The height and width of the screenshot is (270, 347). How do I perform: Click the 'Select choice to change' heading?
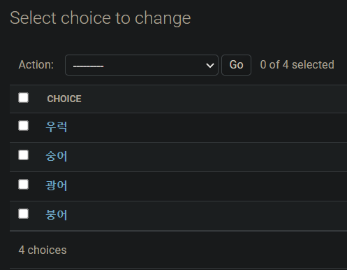(x=101, y=18)
